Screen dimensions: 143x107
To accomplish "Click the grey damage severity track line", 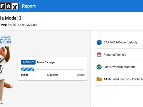I will pos(59,70).
